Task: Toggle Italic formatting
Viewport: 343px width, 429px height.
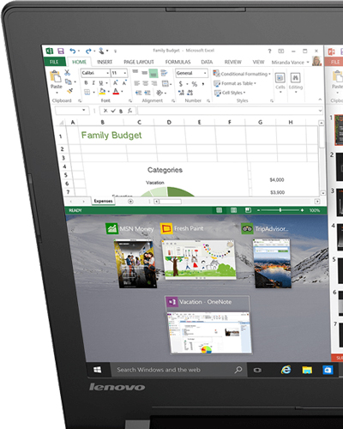Action: (x=93, y=83)
